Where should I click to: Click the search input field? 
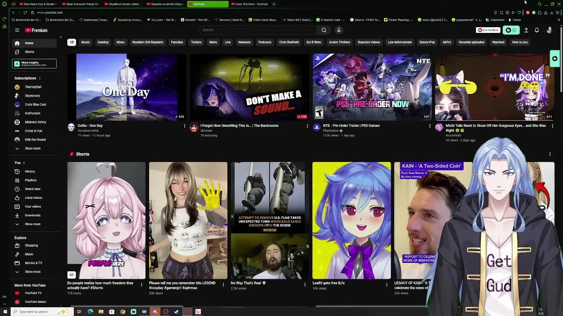[257, 30]
